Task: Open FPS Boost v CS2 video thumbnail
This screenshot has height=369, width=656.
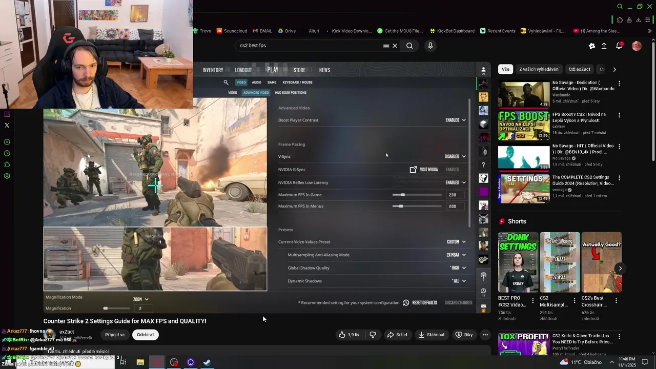Action: (524, 126)
